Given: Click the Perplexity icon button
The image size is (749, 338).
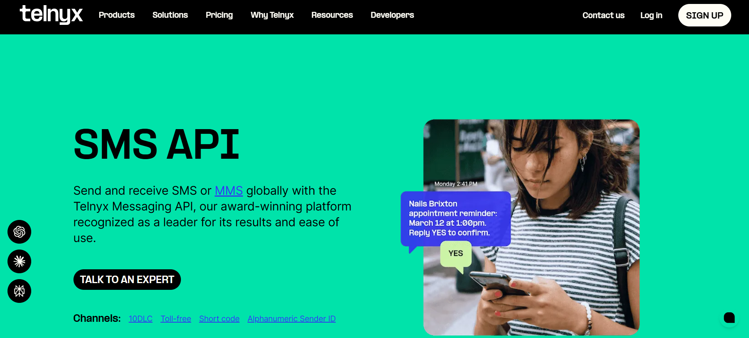Looking at the screenshot, I should (19, 291).
